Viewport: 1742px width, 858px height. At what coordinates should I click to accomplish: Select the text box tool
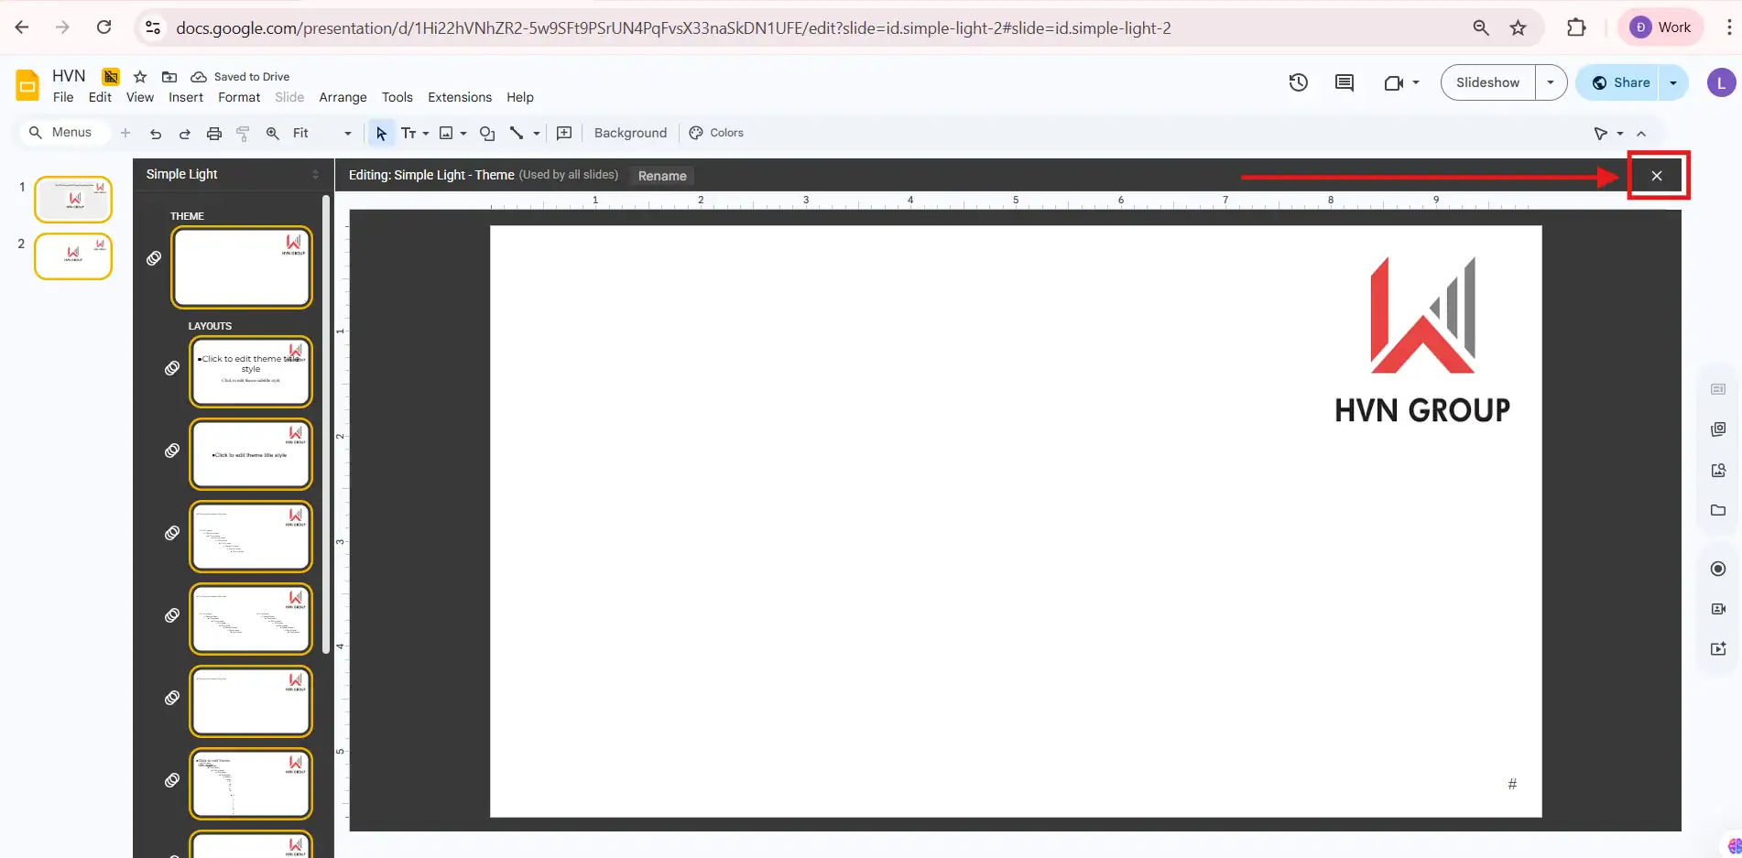tap(408, 134)
